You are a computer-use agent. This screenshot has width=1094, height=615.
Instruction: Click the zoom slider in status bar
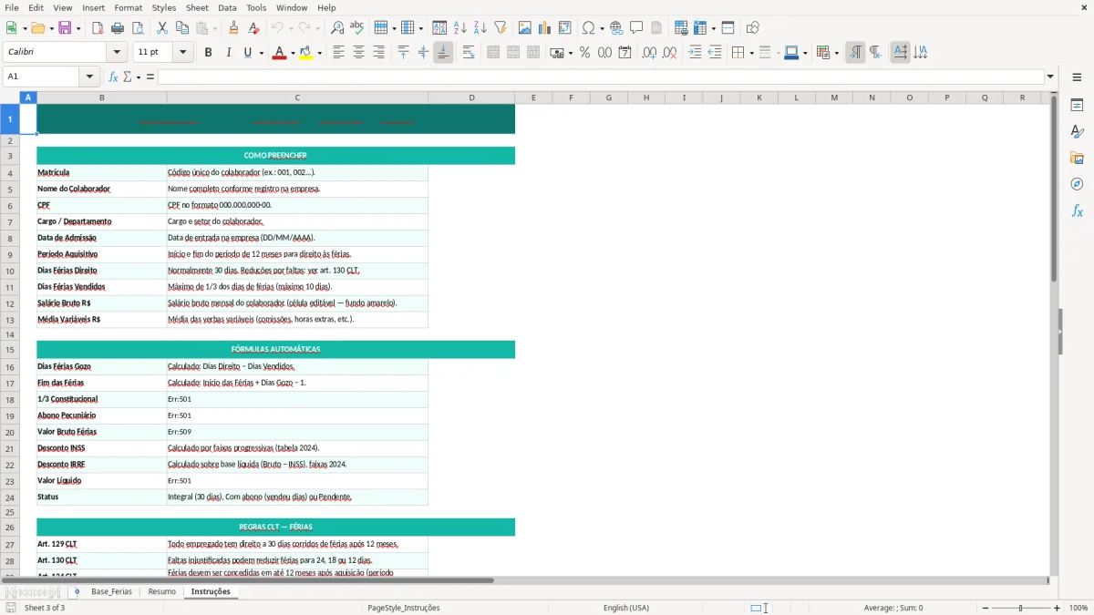tap(1020, 608)
